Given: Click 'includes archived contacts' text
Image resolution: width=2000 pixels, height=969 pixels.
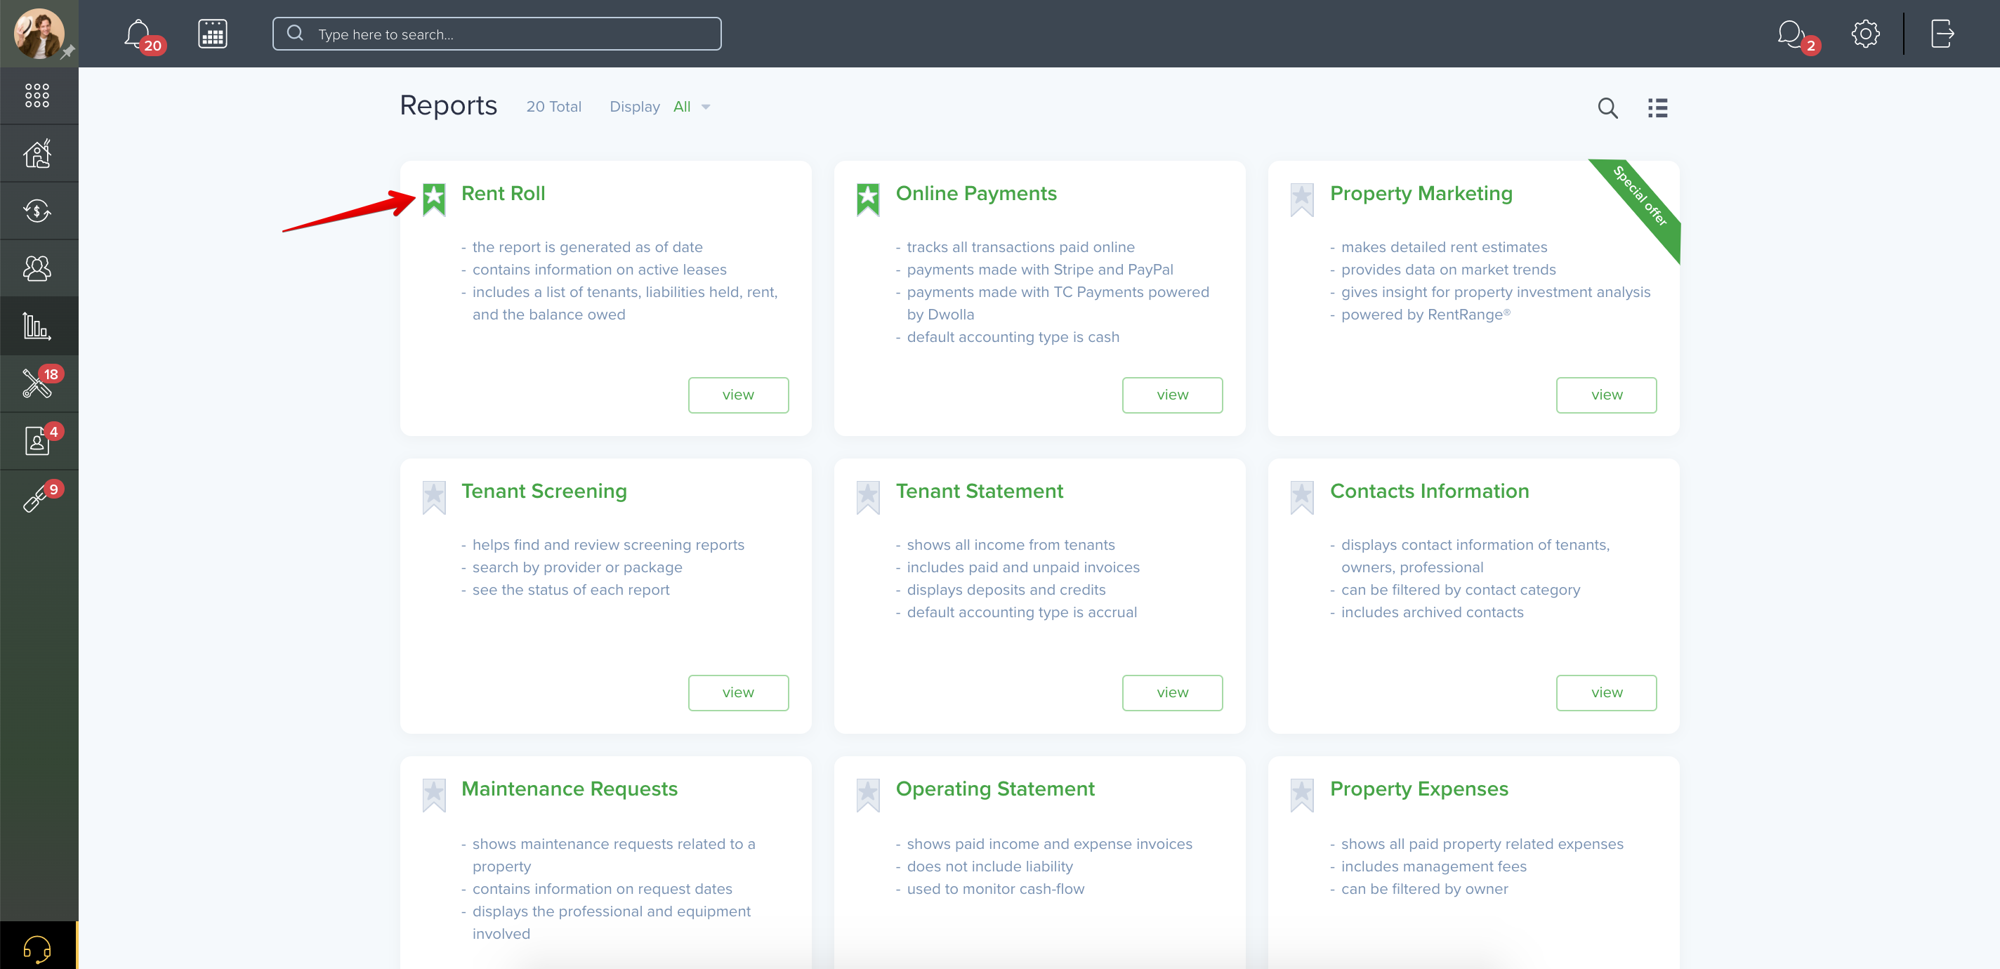Looking at the screenshot, I should point(1432,612).
